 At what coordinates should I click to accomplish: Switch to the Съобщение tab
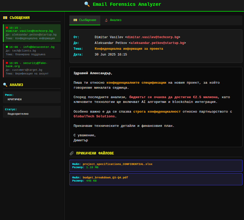(85, 20)
